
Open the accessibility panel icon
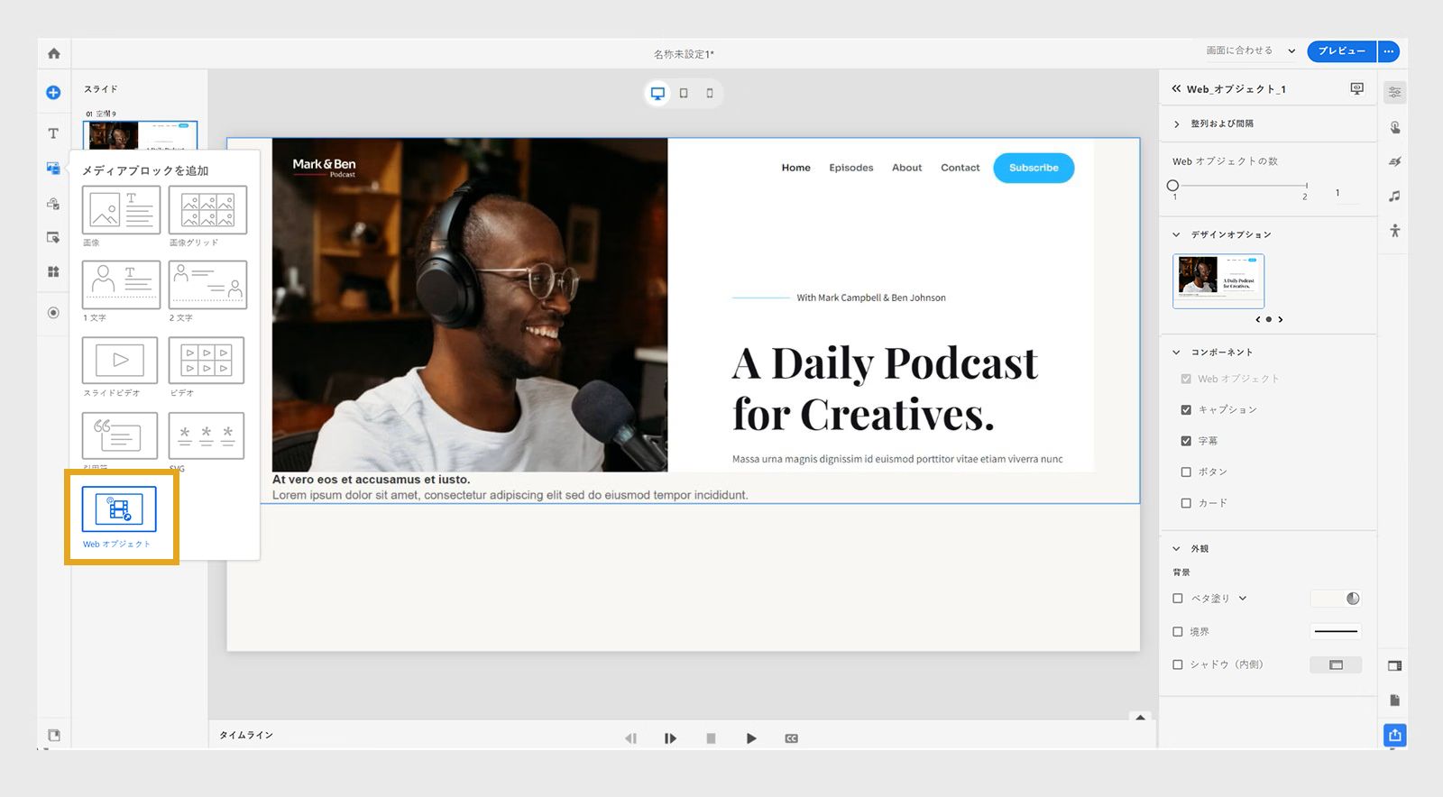1395,231
